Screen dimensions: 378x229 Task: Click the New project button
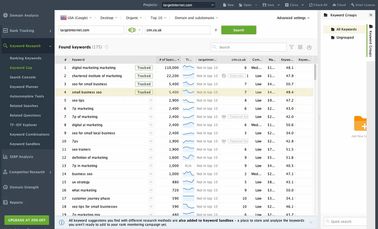point(228,5)
